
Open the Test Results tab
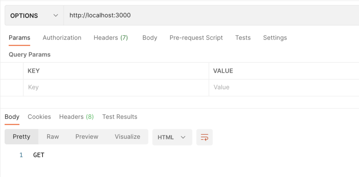click(x=120, y=117)
